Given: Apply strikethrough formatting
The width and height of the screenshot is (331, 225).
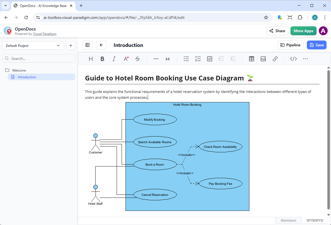Looking at the screenshot, I should coord(137,59).
